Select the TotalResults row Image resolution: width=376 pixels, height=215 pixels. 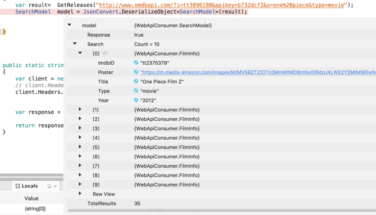coord(102,203)
